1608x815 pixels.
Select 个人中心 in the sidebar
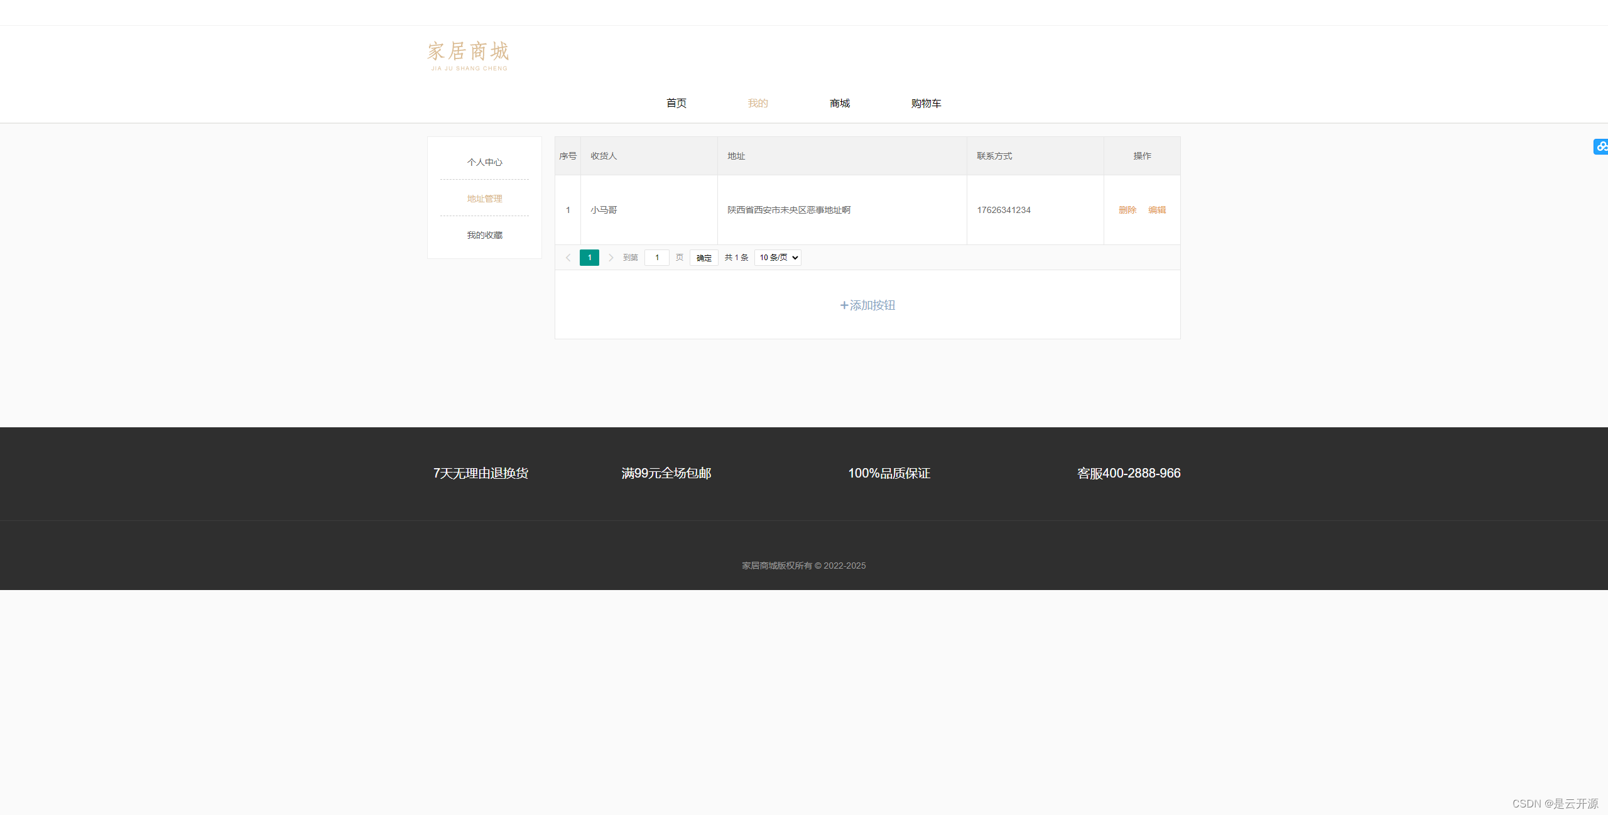point(484,162)
